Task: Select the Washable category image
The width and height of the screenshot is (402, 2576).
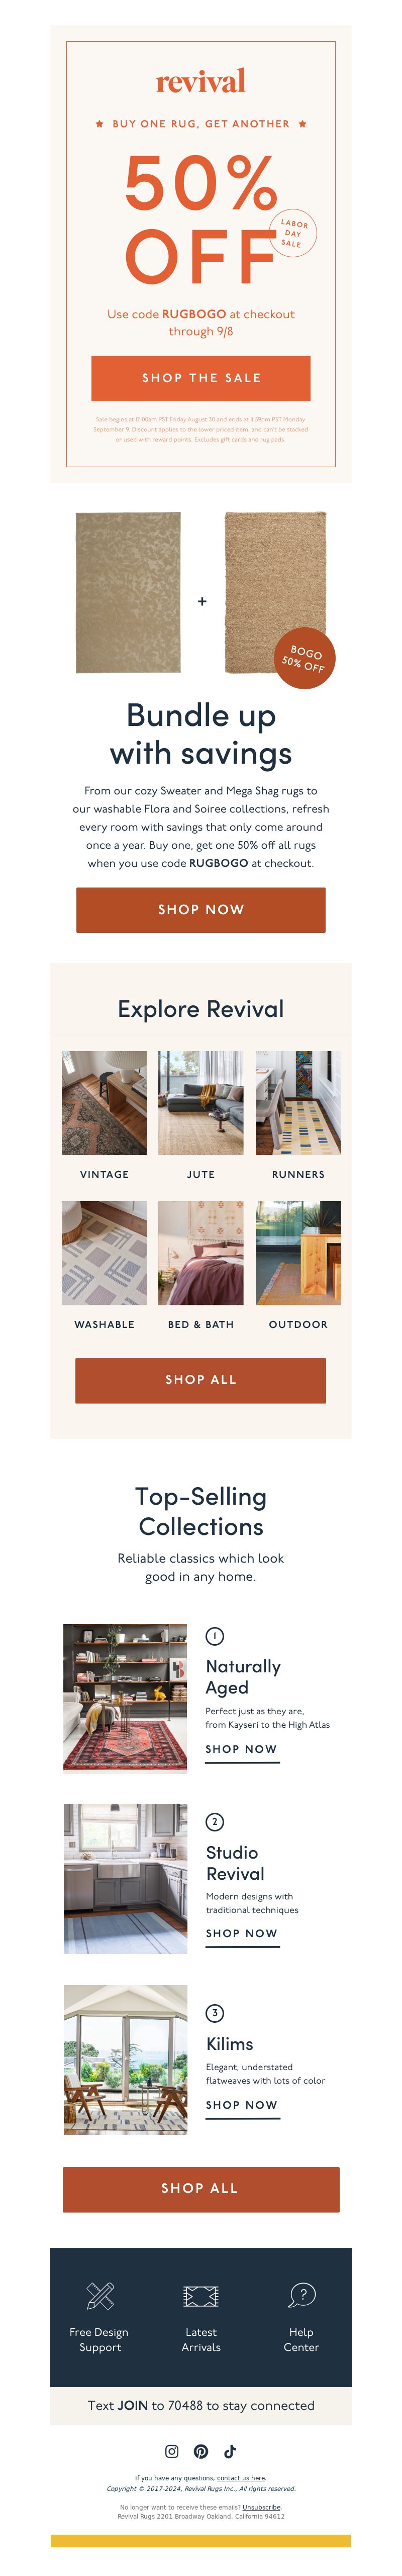Action: tap(104, 1252)
